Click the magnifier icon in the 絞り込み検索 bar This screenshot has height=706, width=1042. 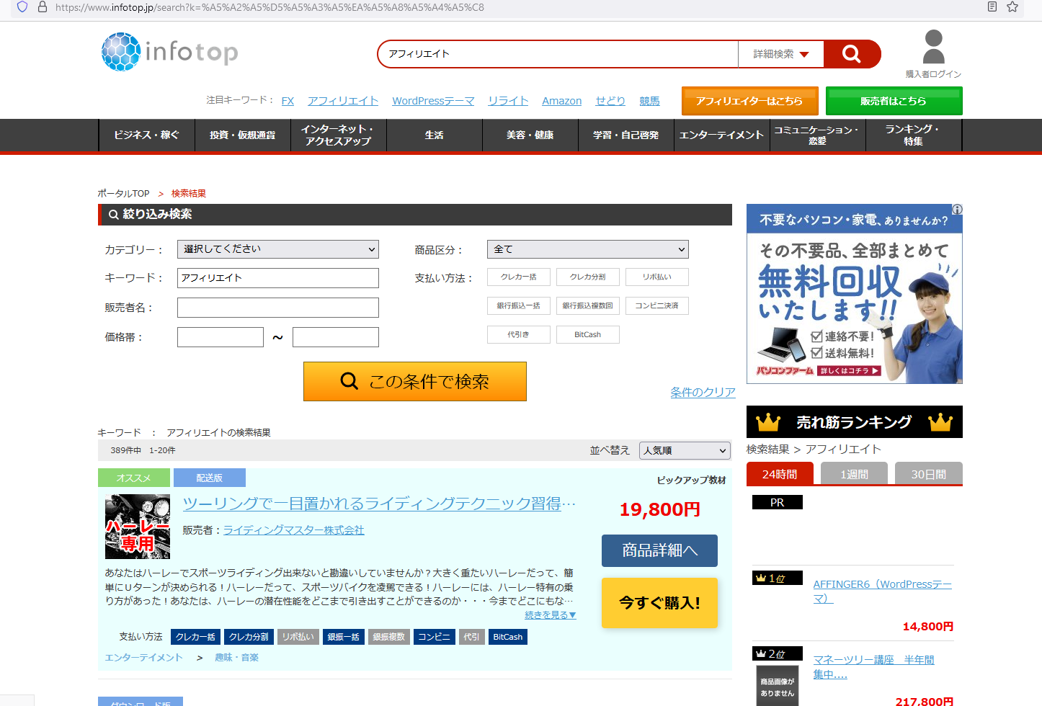pyautogui.click(x=112, y=214)
